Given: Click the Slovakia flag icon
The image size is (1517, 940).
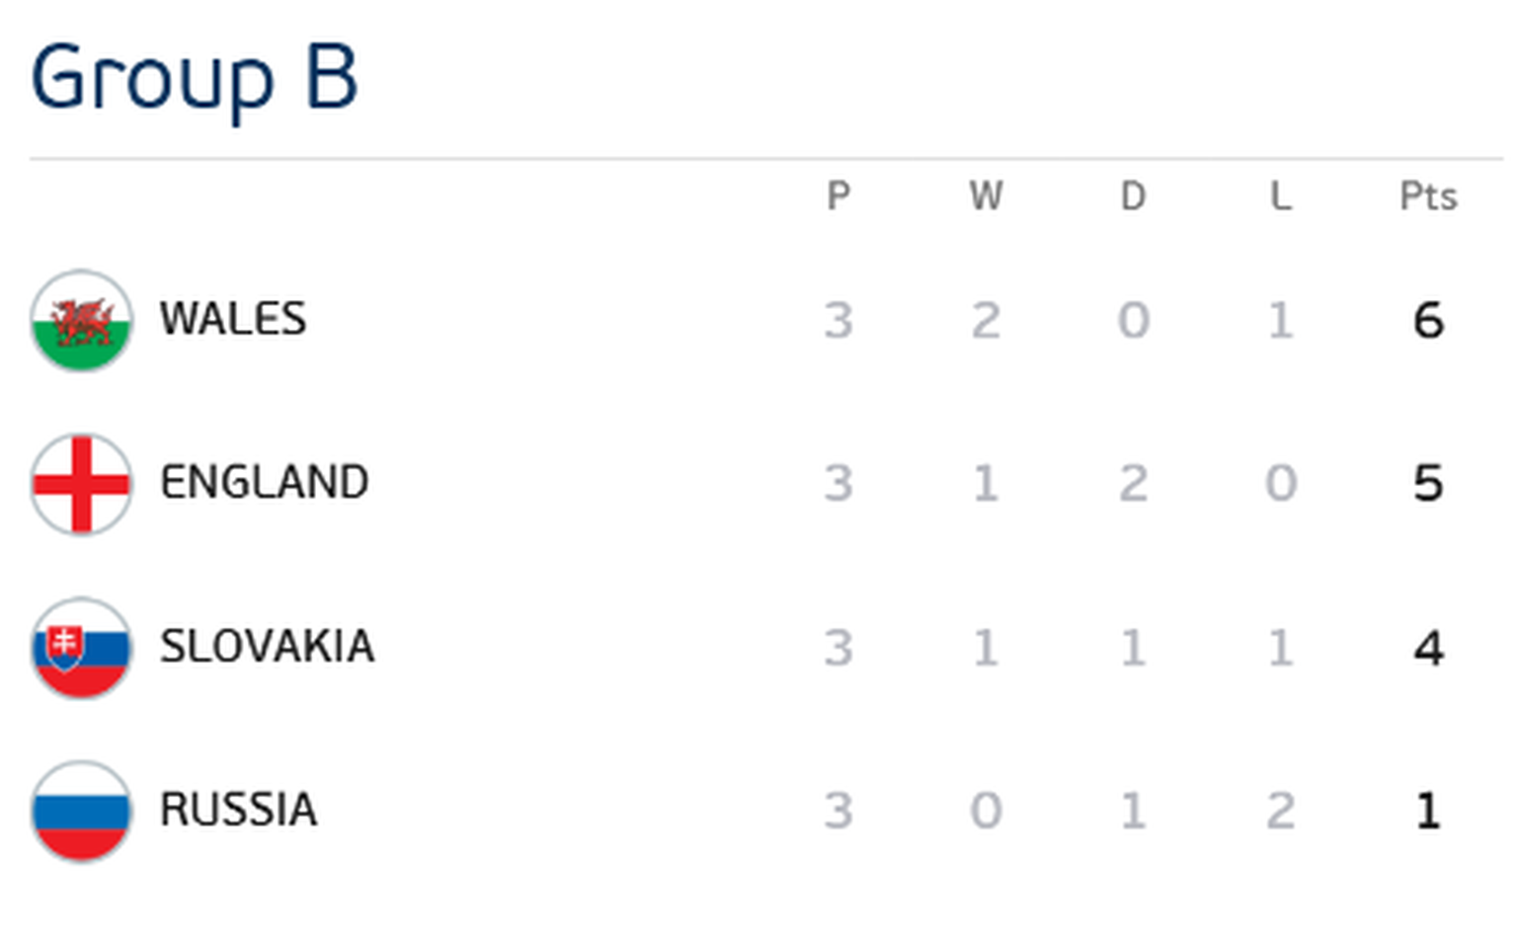Looking at the screenshot, I should (81, 648).
